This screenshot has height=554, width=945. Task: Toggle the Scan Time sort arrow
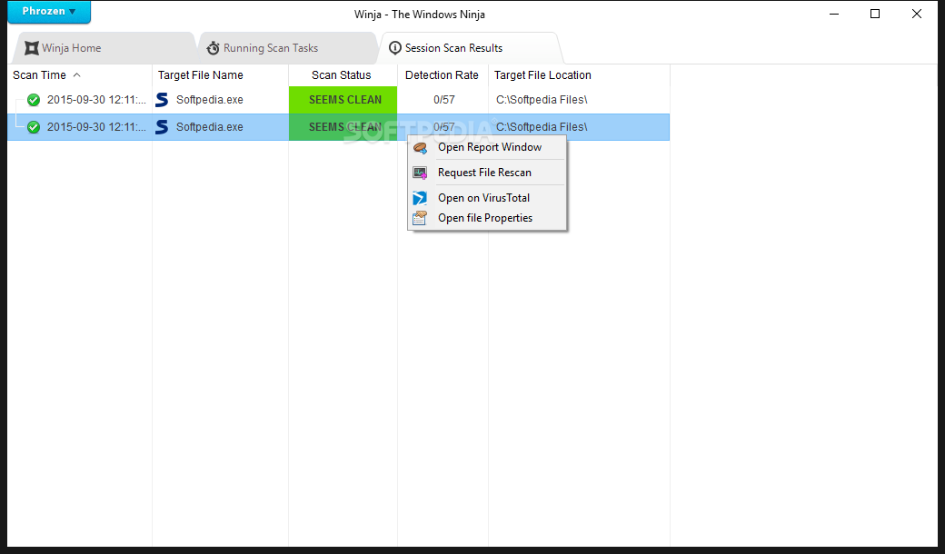(x=76, y=75)
